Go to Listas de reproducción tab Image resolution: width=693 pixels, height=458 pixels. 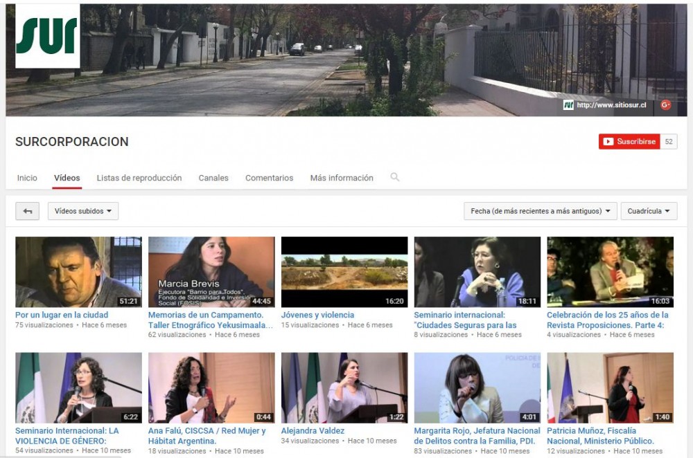point(139,178)
